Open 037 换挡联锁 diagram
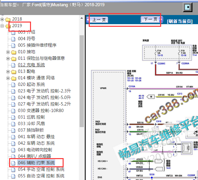 [x=31, y=130]
